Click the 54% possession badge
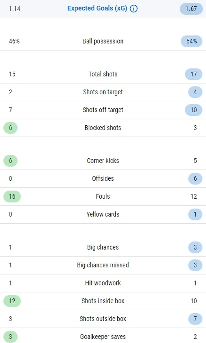This screenshot has width=206, height=343. [x=191, y=41]
